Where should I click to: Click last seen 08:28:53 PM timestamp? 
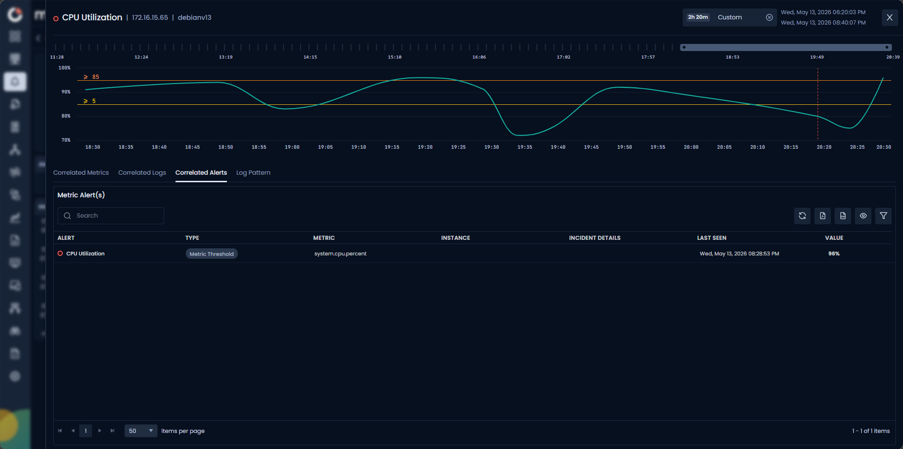click(x=739, y=254)
